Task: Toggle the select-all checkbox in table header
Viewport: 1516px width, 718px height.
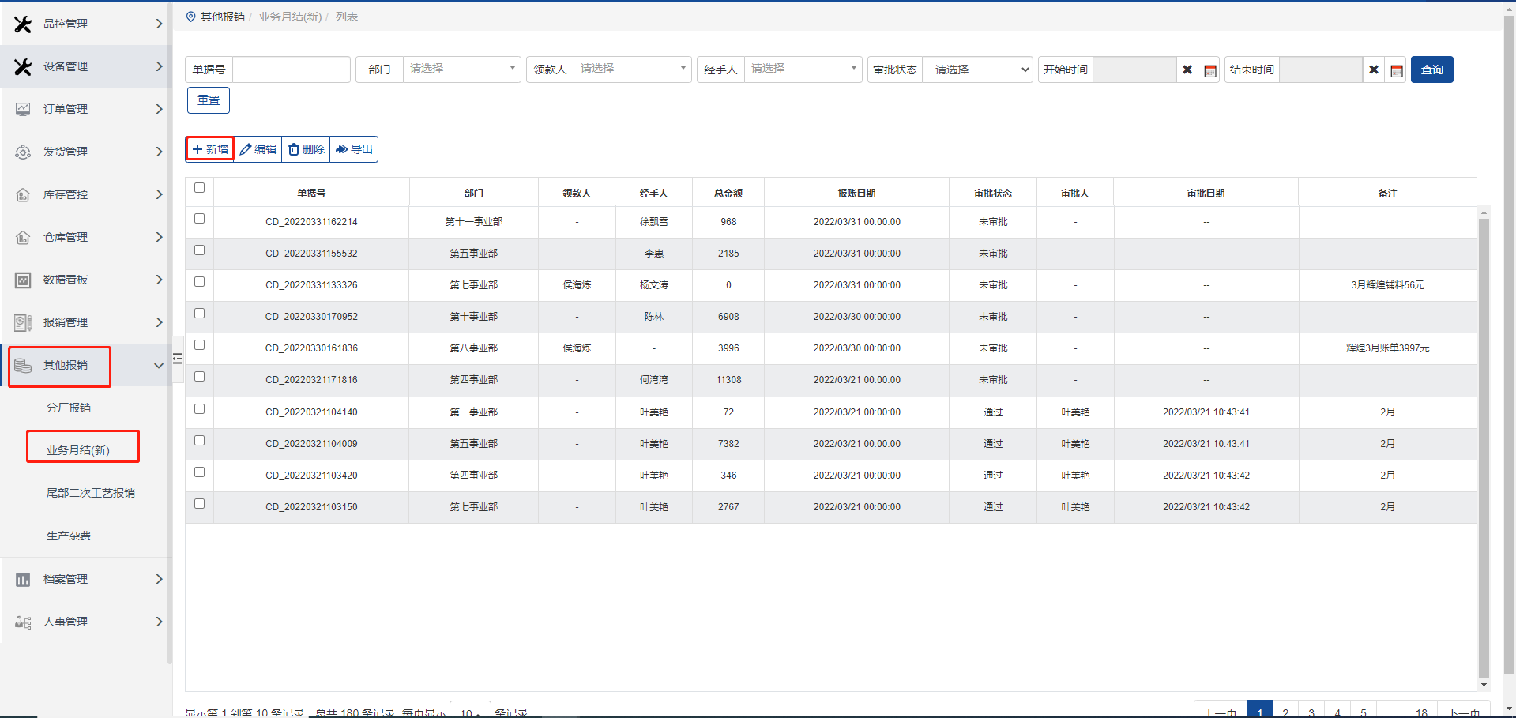Action: click(199, 188)
